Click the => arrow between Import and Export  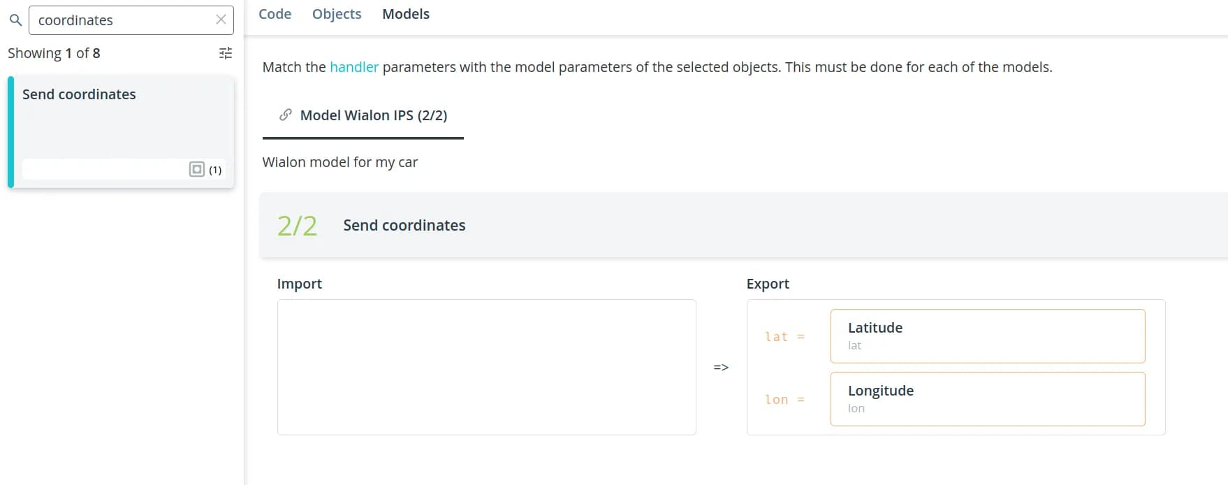(x=721, y=367)
